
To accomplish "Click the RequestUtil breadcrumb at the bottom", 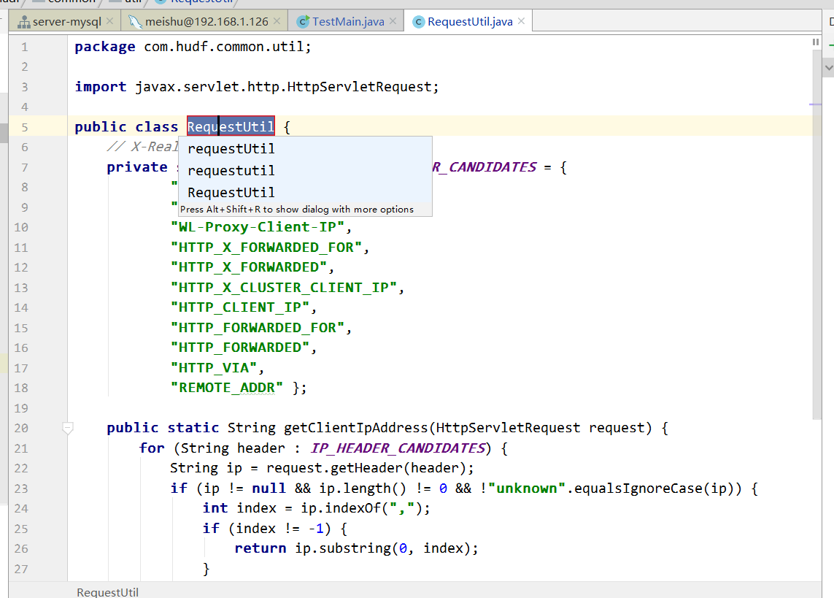I will 107,592.
